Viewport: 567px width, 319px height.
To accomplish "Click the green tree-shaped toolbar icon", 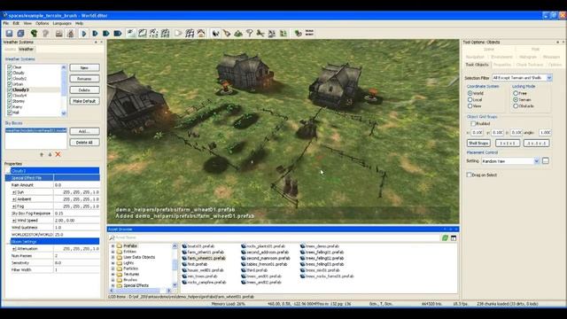I will (x=34, y=34).
